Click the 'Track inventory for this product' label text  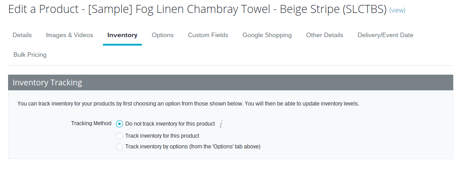tap(162, 136)
